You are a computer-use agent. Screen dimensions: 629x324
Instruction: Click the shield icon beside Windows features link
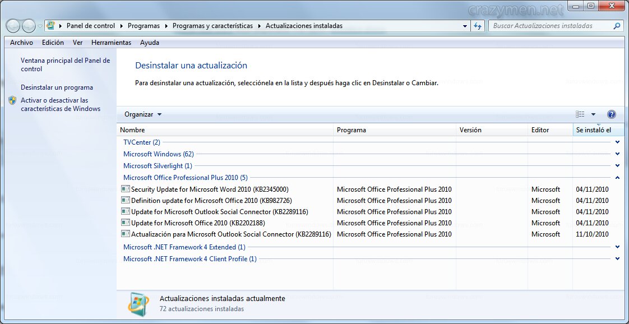12,100
